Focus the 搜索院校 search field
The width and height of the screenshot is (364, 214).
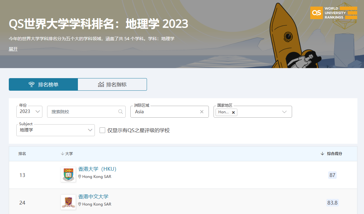86,112
